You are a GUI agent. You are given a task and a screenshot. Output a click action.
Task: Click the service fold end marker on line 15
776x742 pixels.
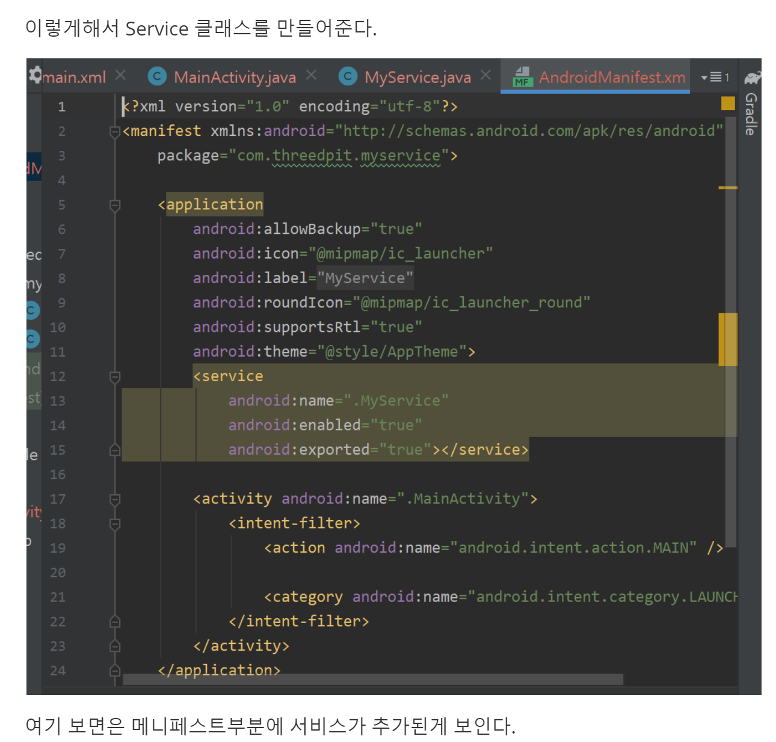tap(115, 450)
